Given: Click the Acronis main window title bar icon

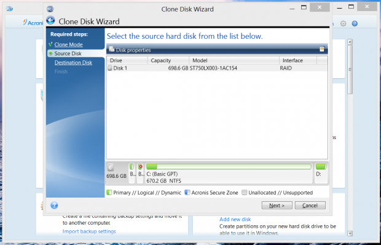Looking at the screenshot, I should click(x=9, y=9).
